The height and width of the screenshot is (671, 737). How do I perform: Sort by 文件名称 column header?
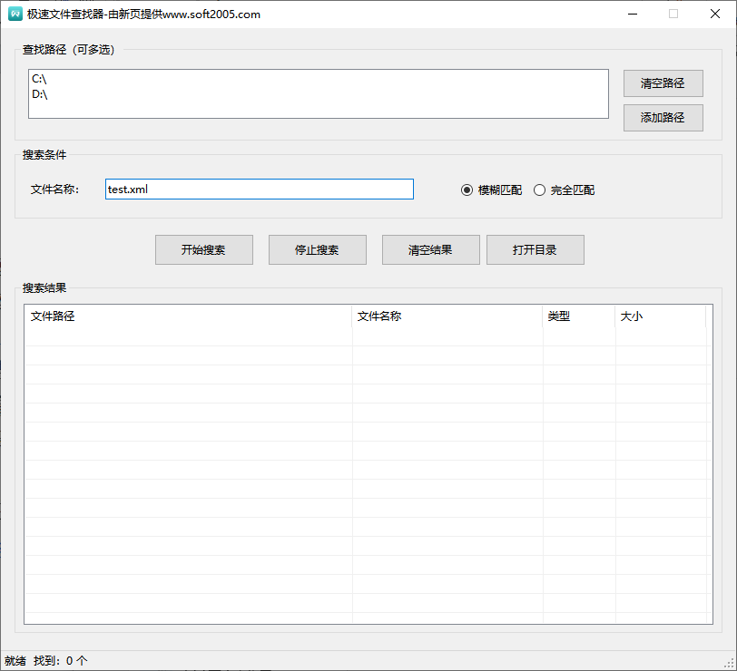447,316
